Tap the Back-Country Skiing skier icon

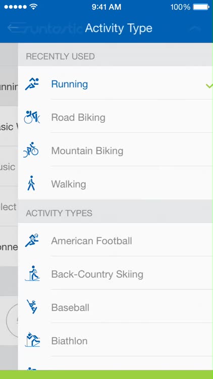32,273
